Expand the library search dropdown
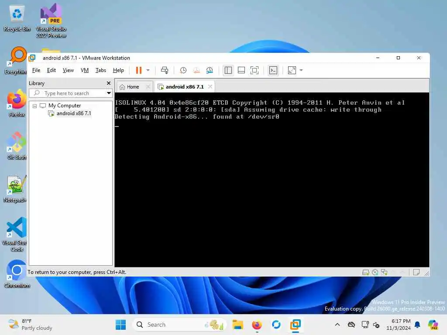447x335 pixels. 109,93
